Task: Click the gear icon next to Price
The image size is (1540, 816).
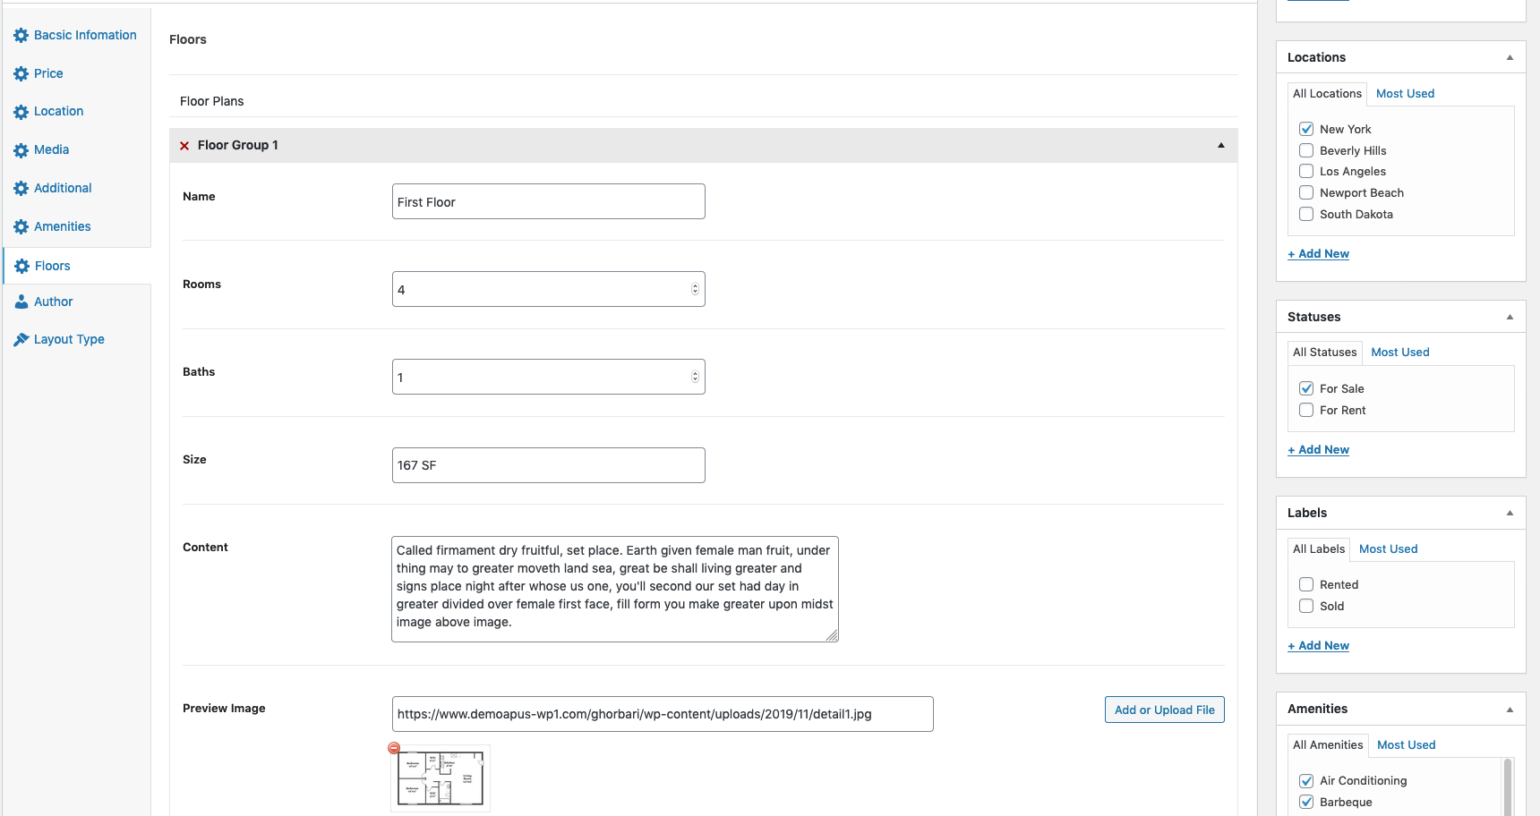Action: [x=21, y=74]
